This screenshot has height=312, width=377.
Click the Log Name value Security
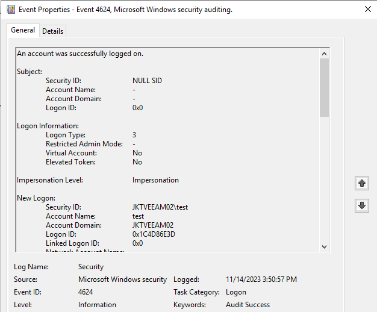91,267
